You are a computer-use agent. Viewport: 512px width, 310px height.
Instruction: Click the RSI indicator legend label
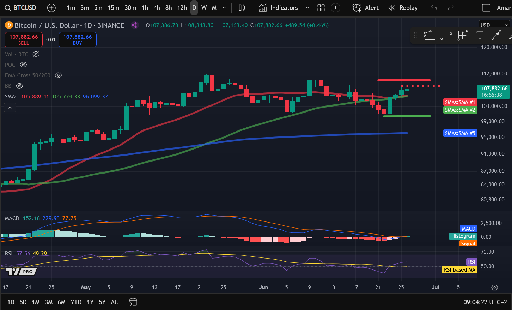[8, 253]
